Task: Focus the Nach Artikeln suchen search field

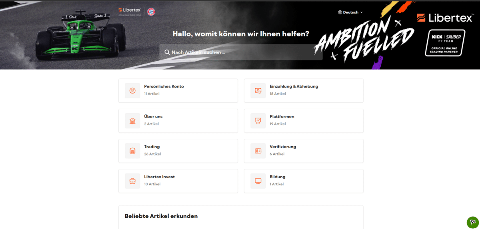Action: (244, 52)
